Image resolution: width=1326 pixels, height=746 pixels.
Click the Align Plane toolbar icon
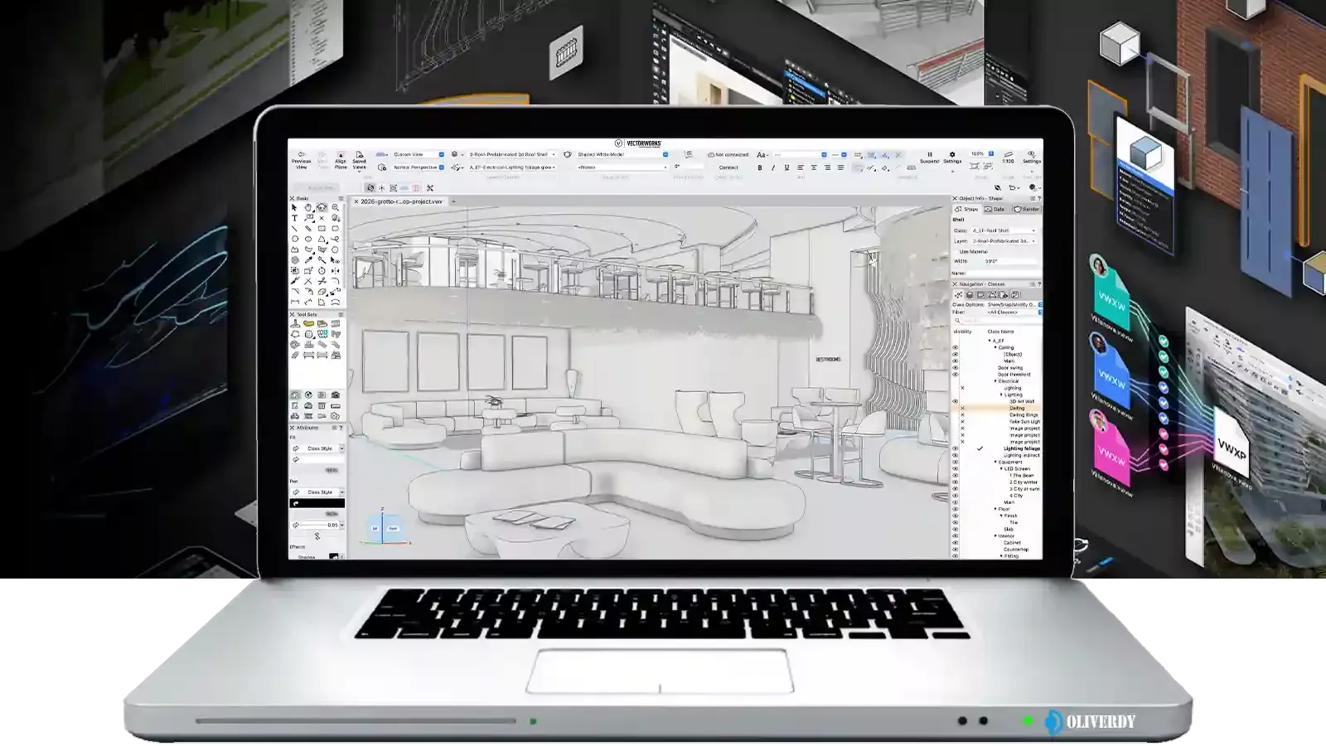pos(341,157)
